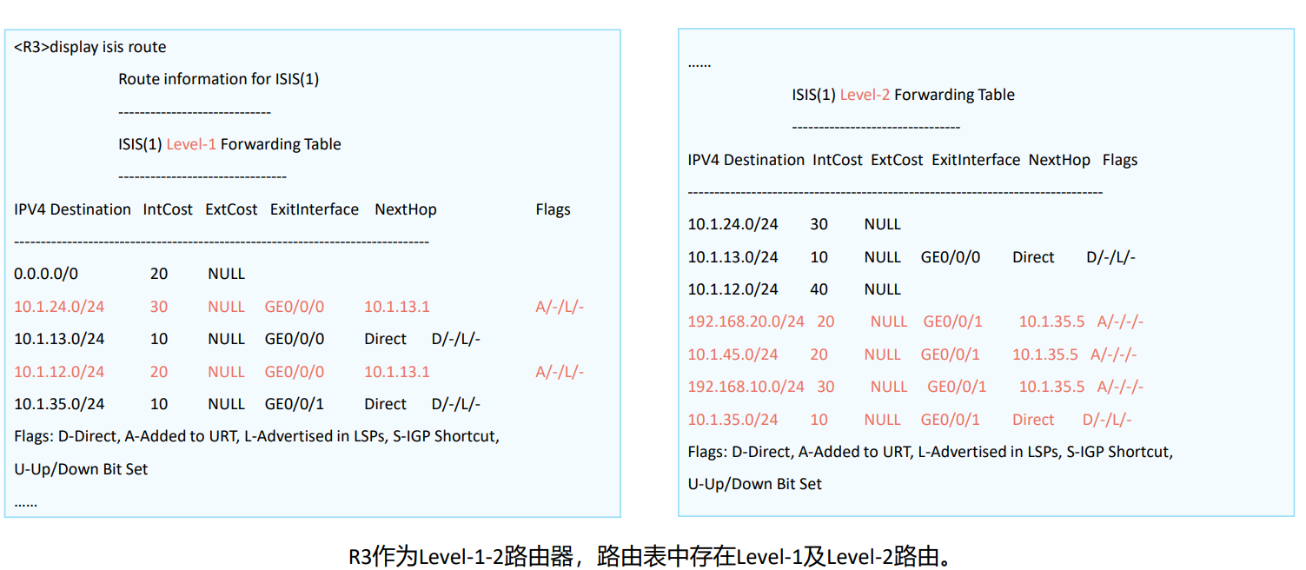Screen dimensions: 1306x570
Task: Click "ExtCost" header in Level-1 table
Action: (x=231, y=209)
